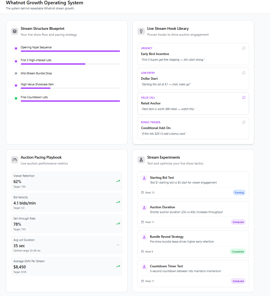
Task: Toggle the status dot for Opening Hype Sequence
Action: coord(16,48)
